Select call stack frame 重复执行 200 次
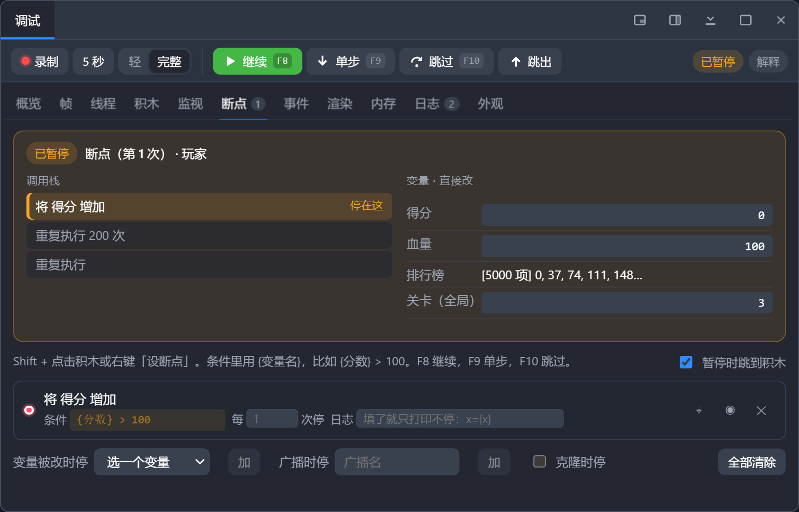The image size is (799, 512). (x=209, y=235)
